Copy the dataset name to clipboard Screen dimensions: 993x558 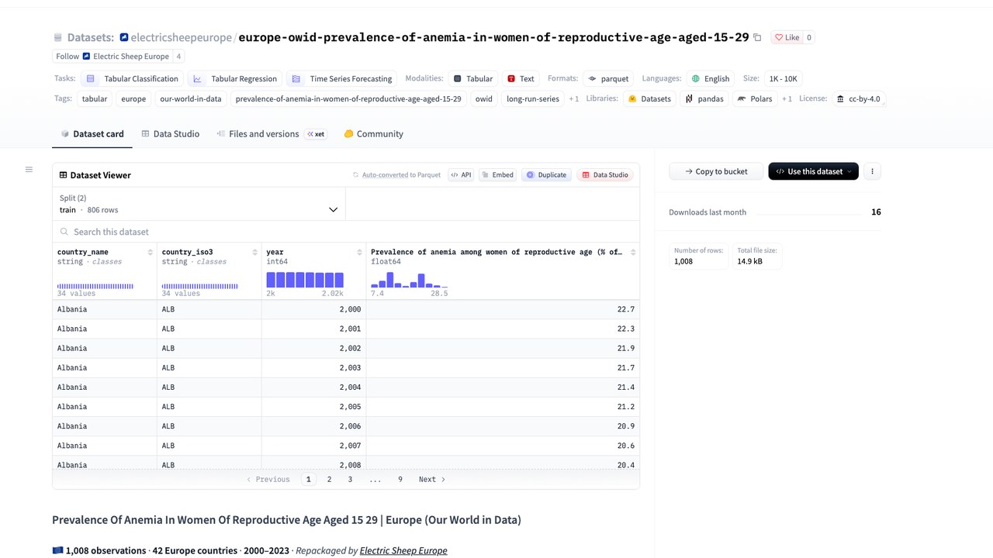click(757, 37)
